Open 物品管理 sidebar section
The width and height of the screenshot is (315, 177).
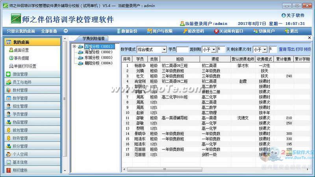click(x=32, y=122)
